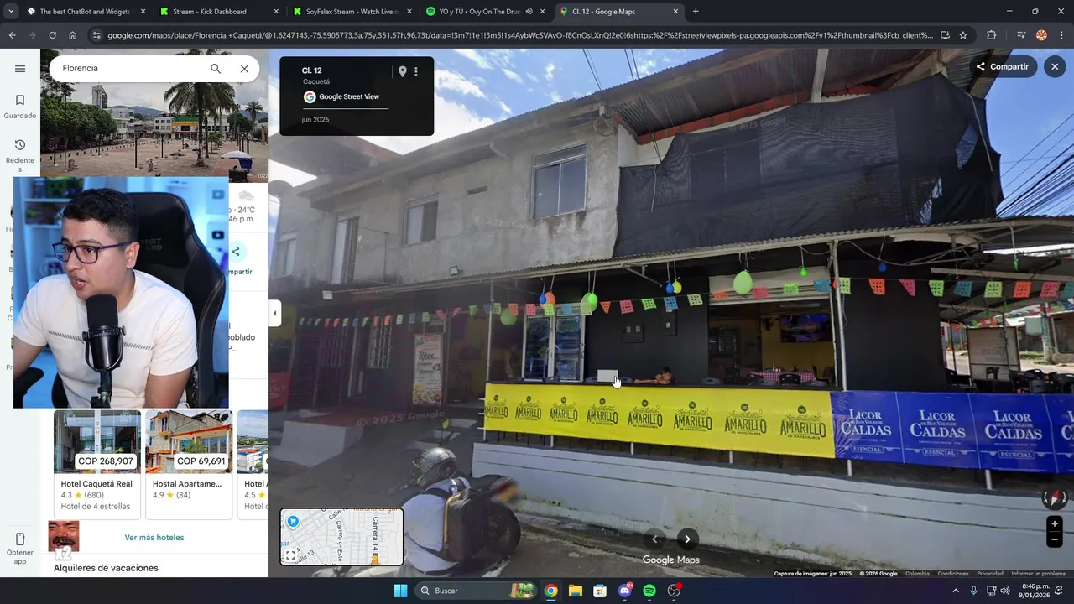This screenshot has height=604, width=1074.
Task: Clear the Florencia search with the X
Action: [x=244, y=69]
